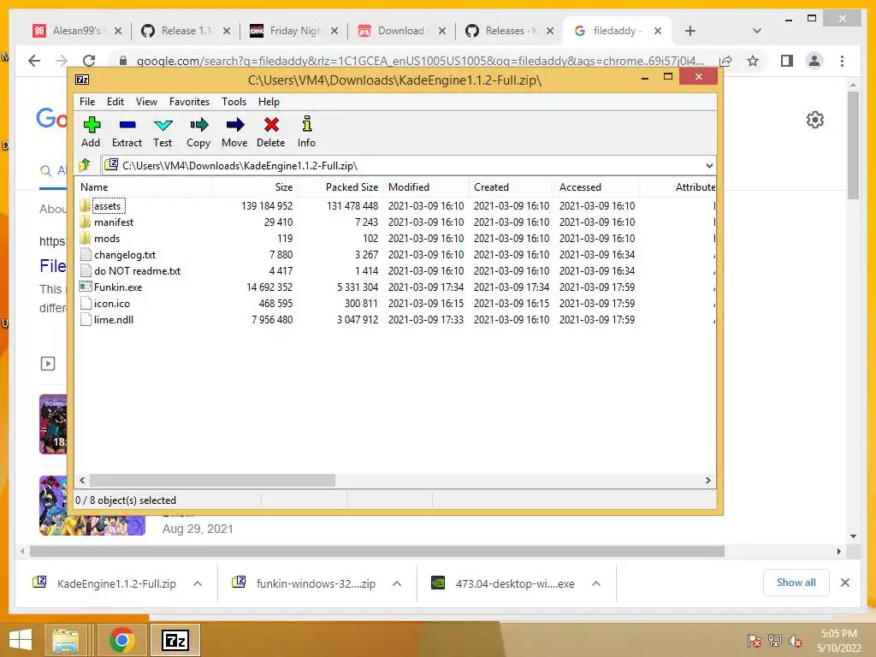Select the Move toolbar icon
This screenshot has width=876, height=657.
pos(234,125)
